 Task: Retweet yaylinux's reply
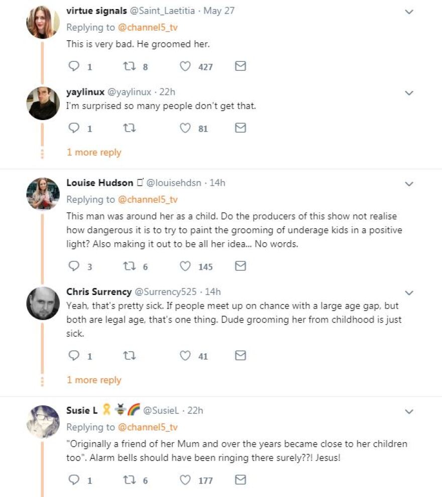[x=129, y=128]
